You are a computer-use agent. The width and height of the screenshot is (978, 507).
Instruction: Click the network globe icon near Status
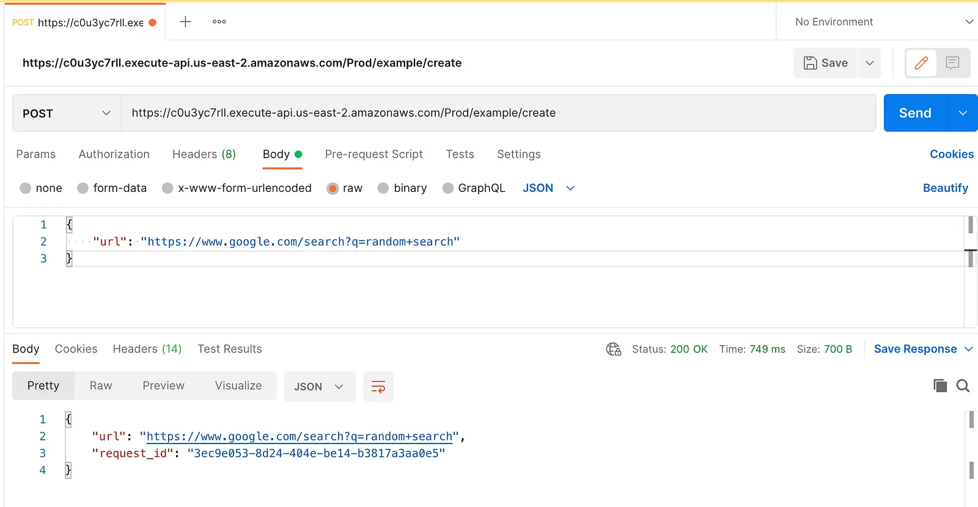click(614, 349)
